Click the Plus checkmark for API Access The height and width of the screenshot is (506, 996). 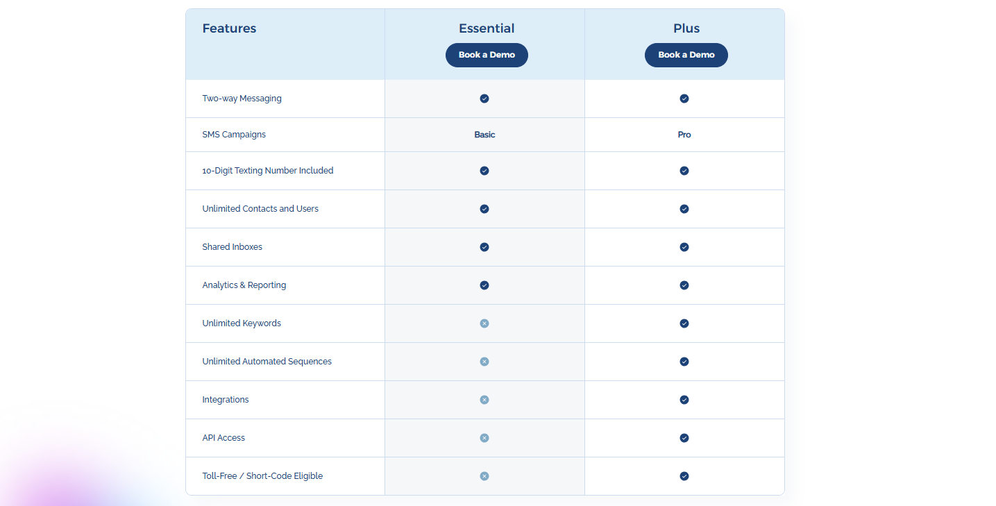click(684, 437)
